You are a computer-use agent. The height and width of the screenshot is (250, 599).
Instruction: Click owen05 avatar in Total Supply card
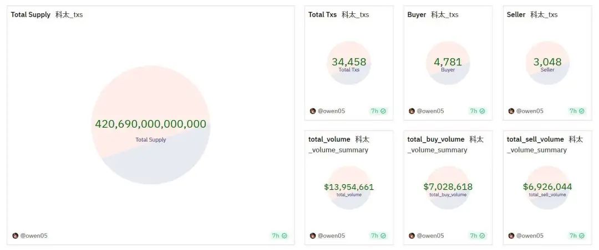(16, 236)
